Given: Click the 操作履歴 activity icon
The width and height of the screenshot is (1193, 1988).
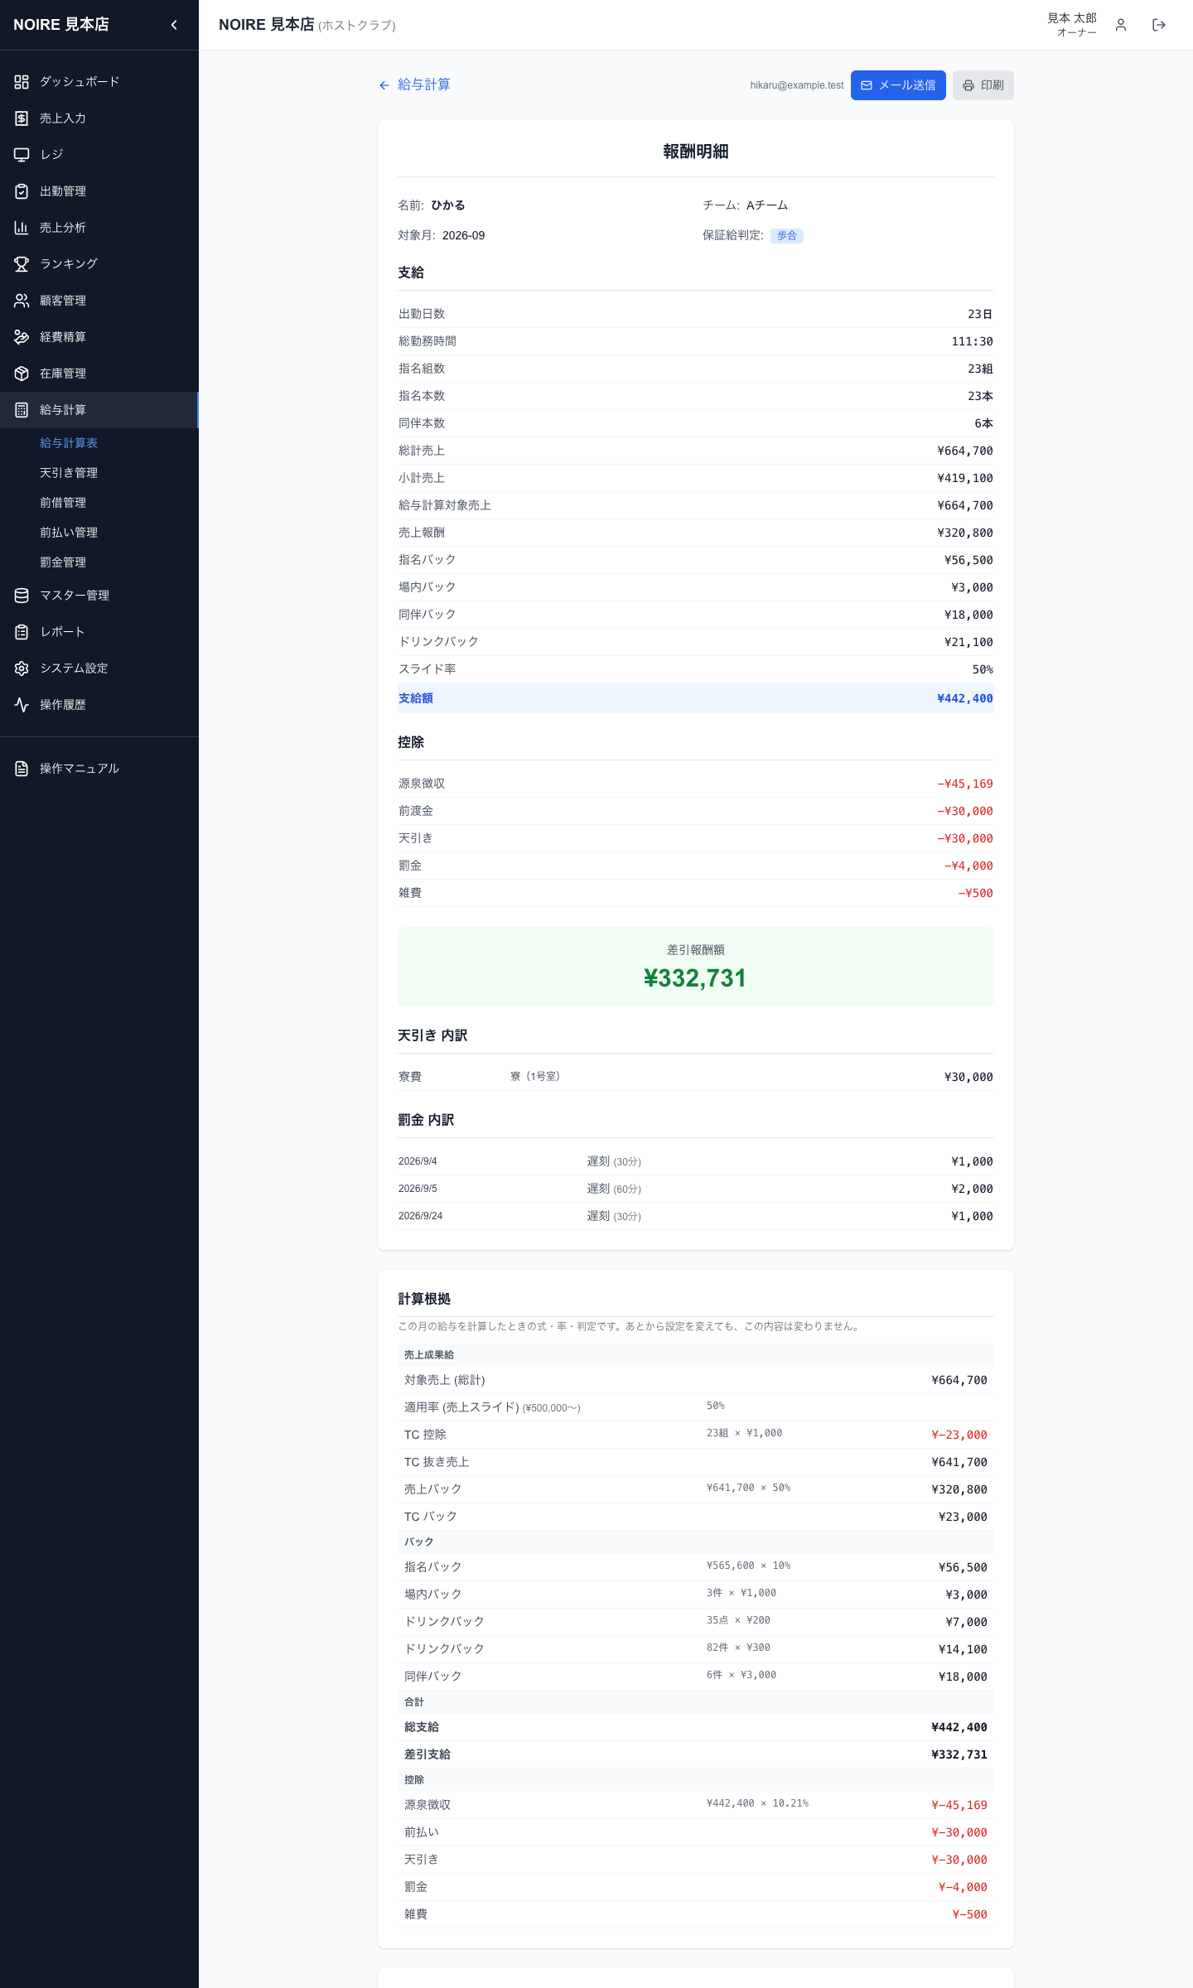Looking at the screenshot, I should tap(22, 704).
